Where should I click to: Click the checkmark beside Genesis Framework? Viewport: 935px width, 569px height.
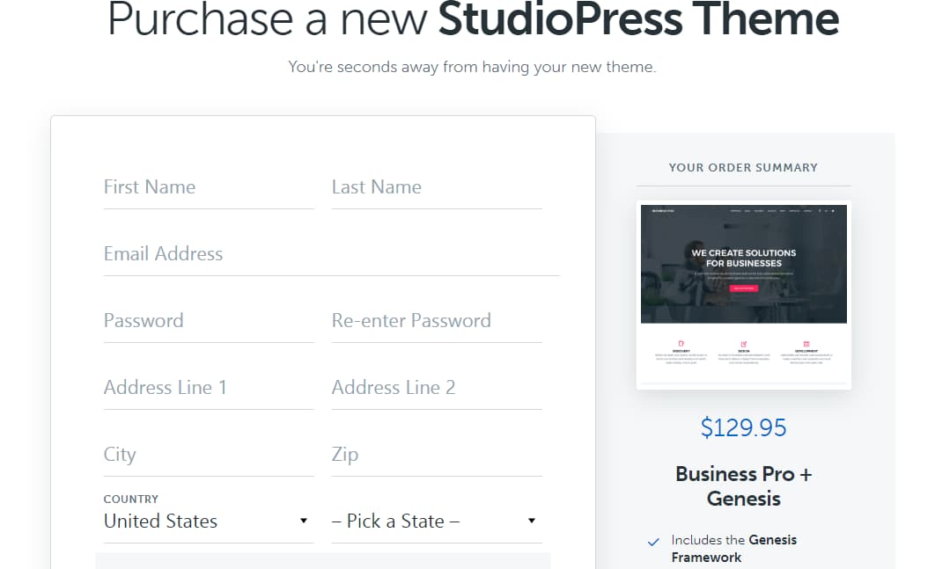point(653,543)
